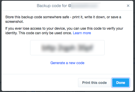
Task: Click the dimmed page strip right of the dialog
Action: [x=134, y=46]
